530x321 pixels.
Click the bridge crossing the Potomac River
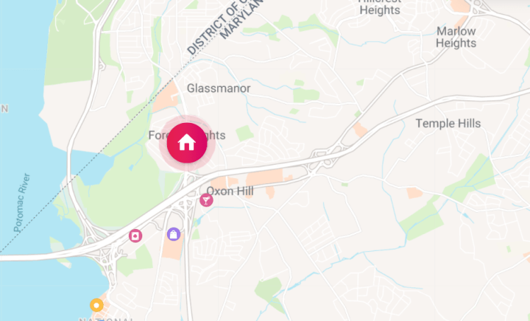(x=38, y=258)
